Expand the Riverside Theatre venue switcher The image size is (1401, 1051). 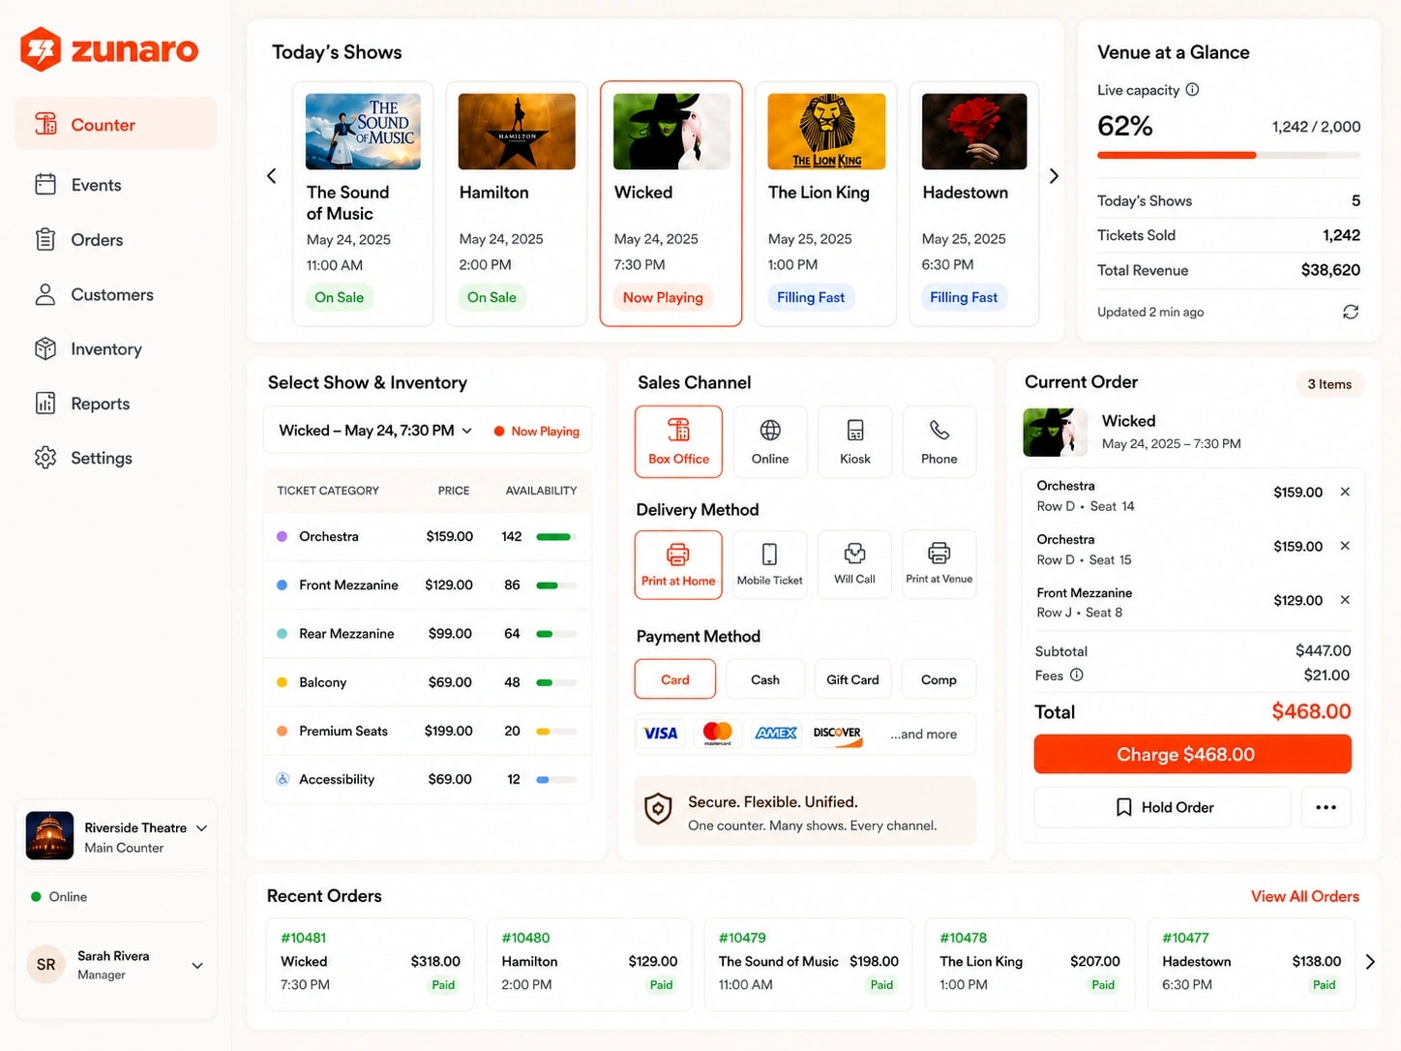tap(201, 828)
